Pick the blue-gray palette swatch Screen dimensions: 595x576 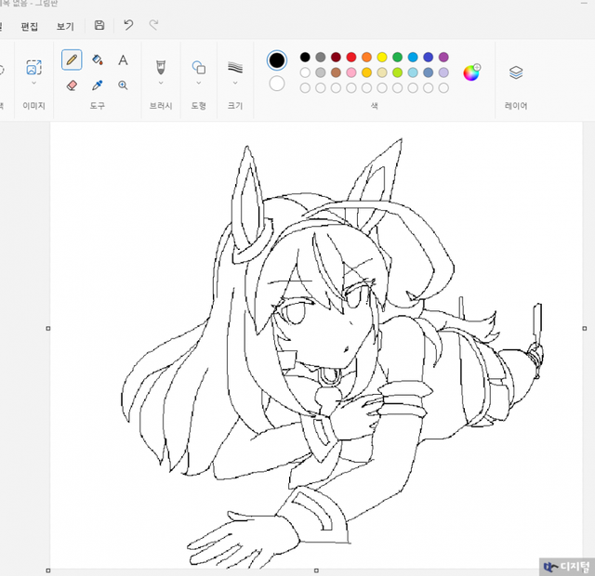pyautogui.click(x=428, y=72)
